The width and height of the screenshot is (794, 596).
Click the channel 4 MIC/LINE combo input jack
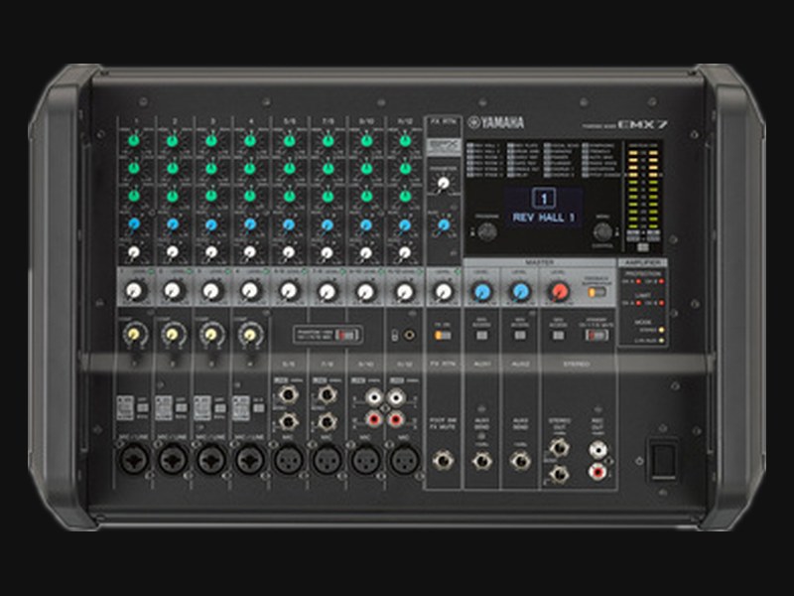[x=250, y=459]
